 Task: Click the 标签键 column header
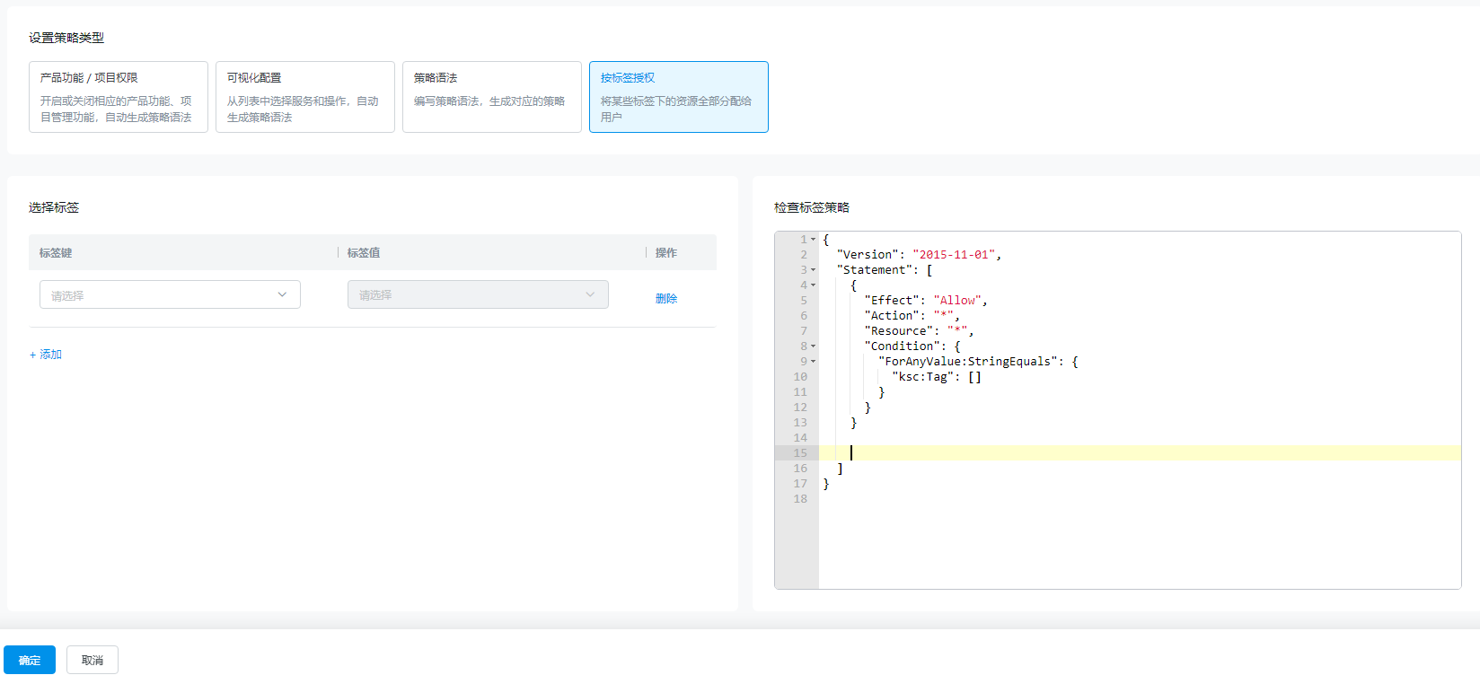(x=56, y=253)
